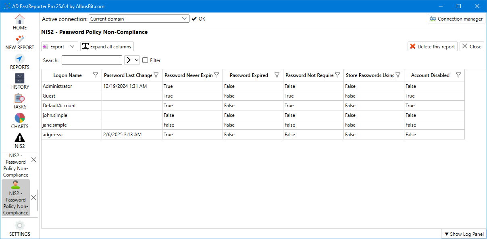This screenshot has height=239, width=487.
Task: Select the DefaultAccount row
Action: (253, 106)
